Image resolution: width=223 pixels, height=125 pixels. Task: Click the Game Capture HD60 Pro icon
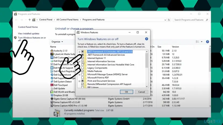pos(52,106)
